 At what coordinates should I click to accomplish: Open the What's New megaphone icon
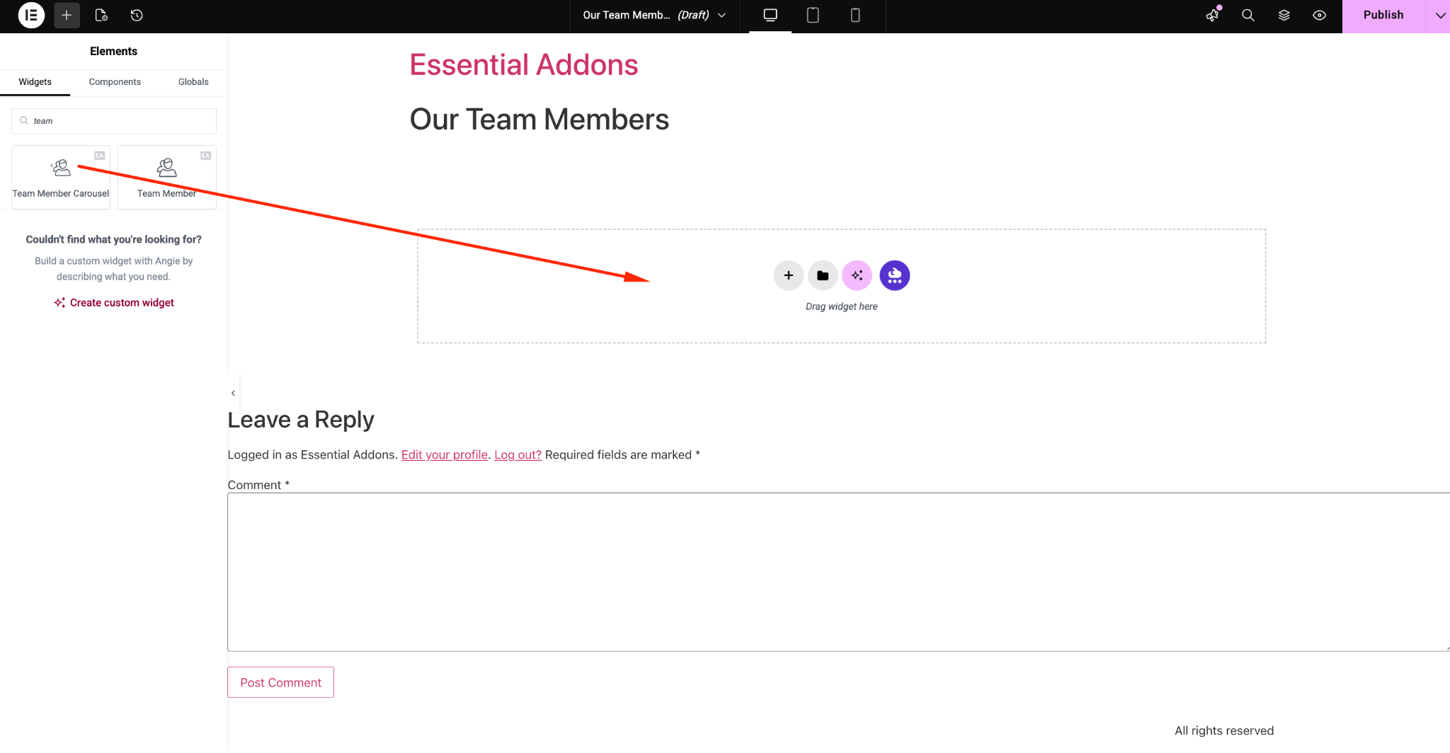pyautogui.click(x=1213, y=15)
